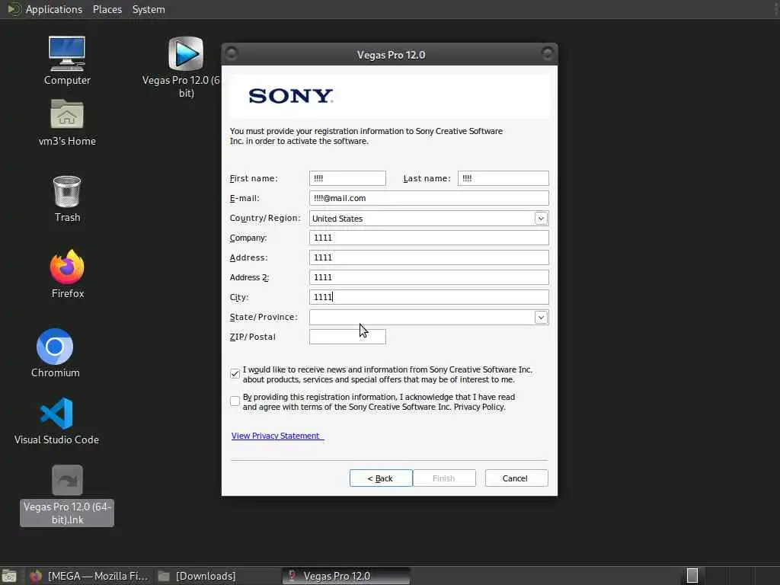
Task: Check the Privacy Policy acknowledgement checkbox
Action: coord(235,401)
